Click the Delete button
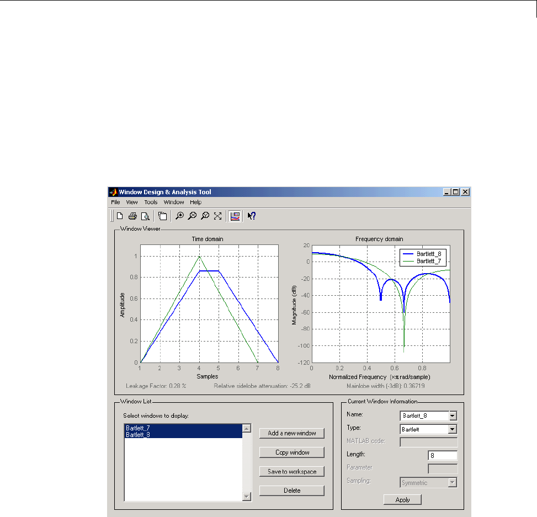The height and width of the screenshot is (517, 537). (292, 491)
